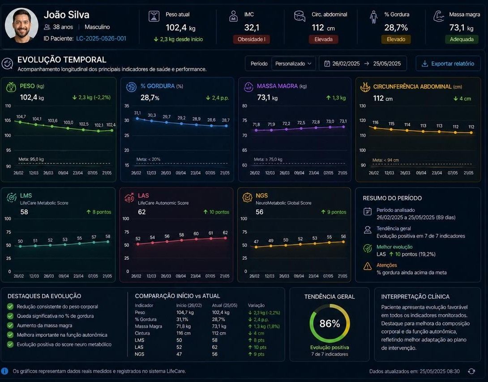
Task: Click the Adequada status badge
Action: click(x=462, y=39)
